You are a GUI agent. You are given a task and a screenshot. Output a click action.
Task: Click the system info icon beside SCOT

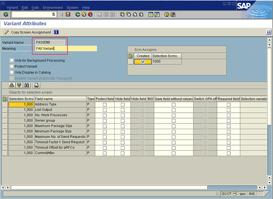coord(235,193)
